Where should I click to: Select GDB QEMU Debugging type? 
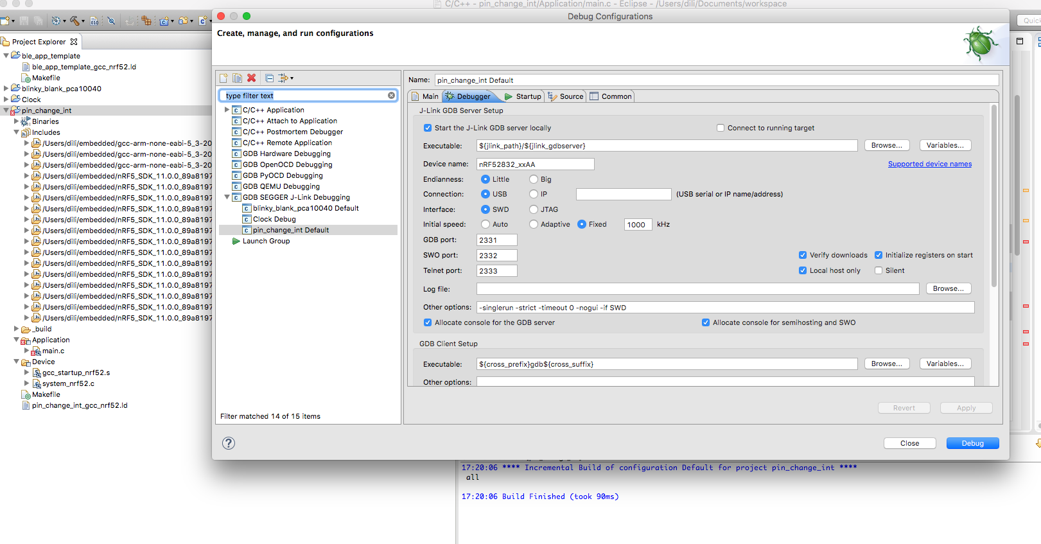tap(281, 186)
